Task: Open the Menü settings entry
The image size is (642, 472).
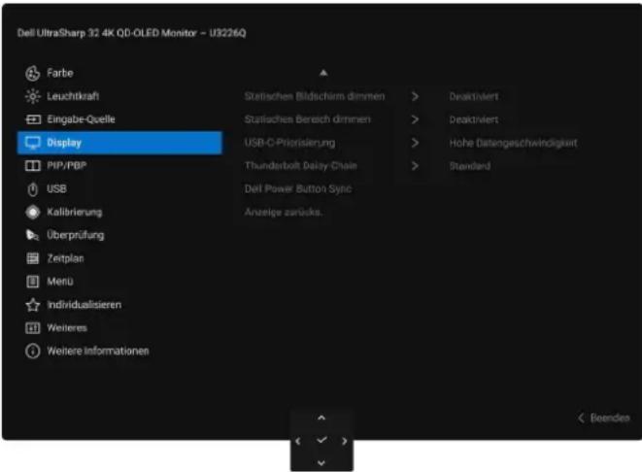Action: pyautogui.click(x=119, y=282)
